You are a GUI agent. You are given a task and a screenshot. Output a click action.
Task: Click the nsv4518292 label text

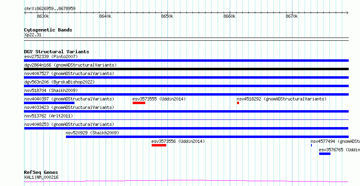tap(282, 99)
